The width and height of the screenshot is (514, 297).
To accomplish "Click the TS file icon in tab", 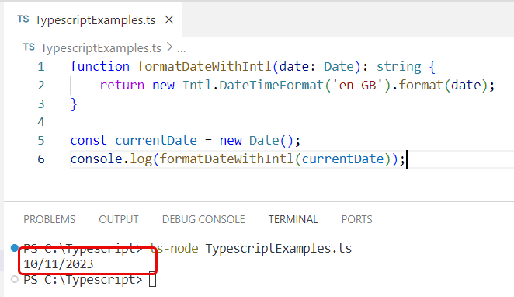I will coord(23,19).
